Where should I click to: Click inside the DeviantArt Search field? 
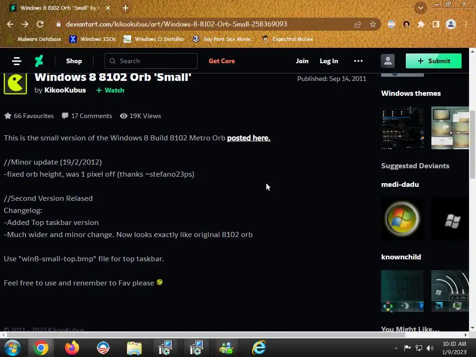pyautogui.click(x=151, y=61)
